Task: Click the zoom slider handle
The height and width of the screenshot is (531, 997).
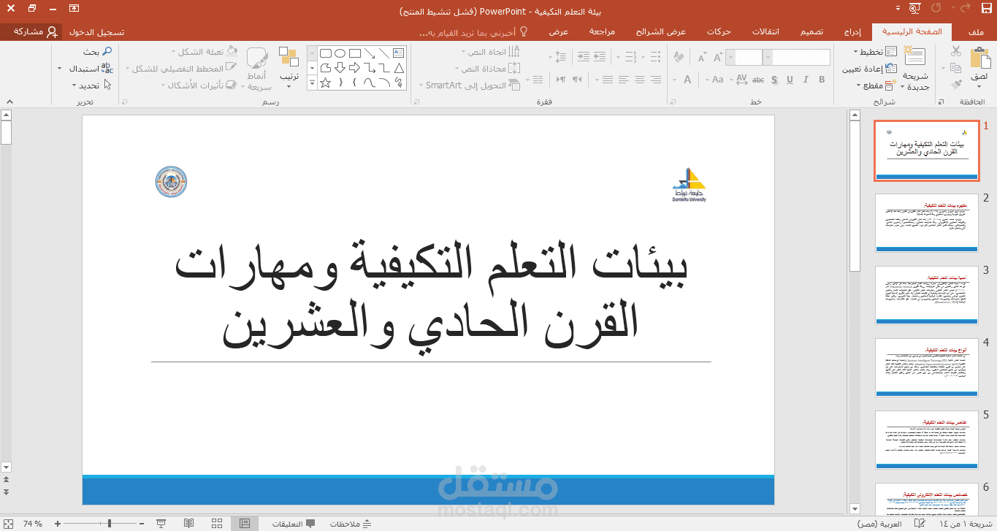Action: point(110,524)
